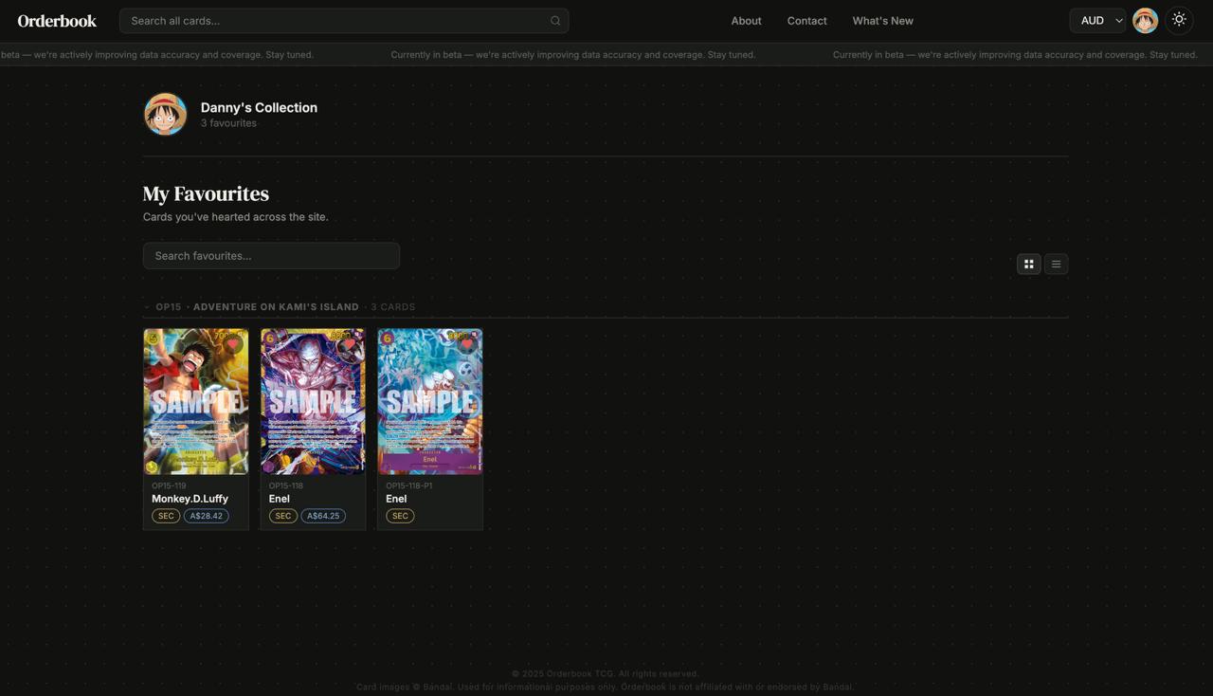Click the '3 CARDS' count label
Viewport: 1213px width, 696px height.
click(x=393, y=307)
